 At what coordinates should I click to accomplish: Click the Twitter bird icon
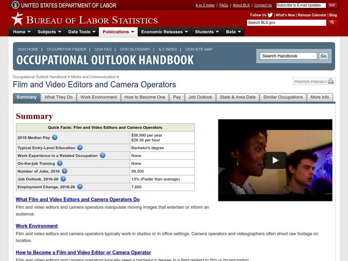click(270, 15)
